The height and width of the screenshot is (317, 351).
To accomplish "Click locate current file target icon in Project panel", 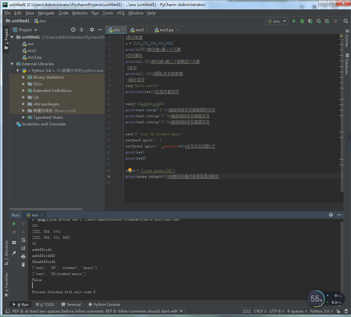I will (x=73, y=30).
